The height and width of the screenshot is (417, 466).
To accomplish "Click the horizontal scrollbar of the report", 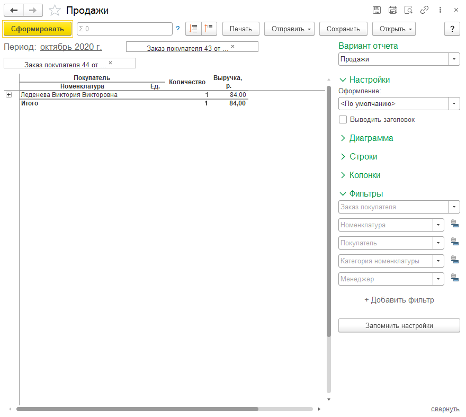I will [137, 409].
